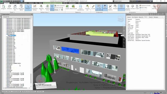Viewport: 167px width, 94px height.
Task: Open the BIM 360 ribbon tab
Action: tap(65, 3)
